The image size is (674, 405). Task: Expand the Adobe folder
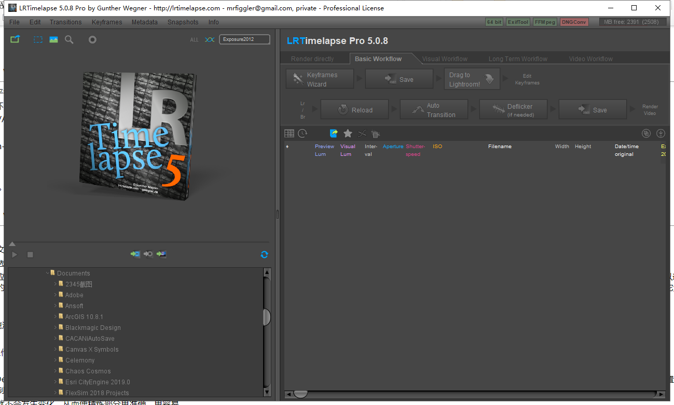point(56,295)
